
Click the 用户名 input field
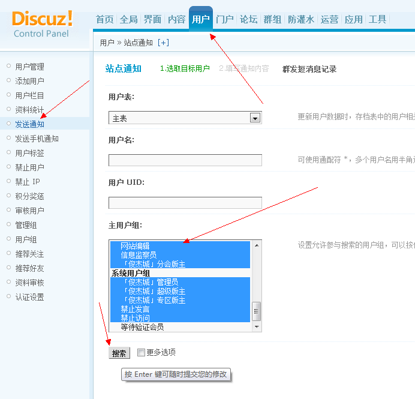point(185,160)
